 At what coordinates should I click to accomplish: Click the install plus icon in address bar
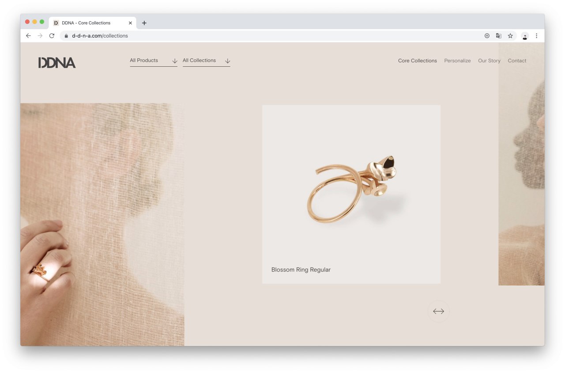click(487, 36)
